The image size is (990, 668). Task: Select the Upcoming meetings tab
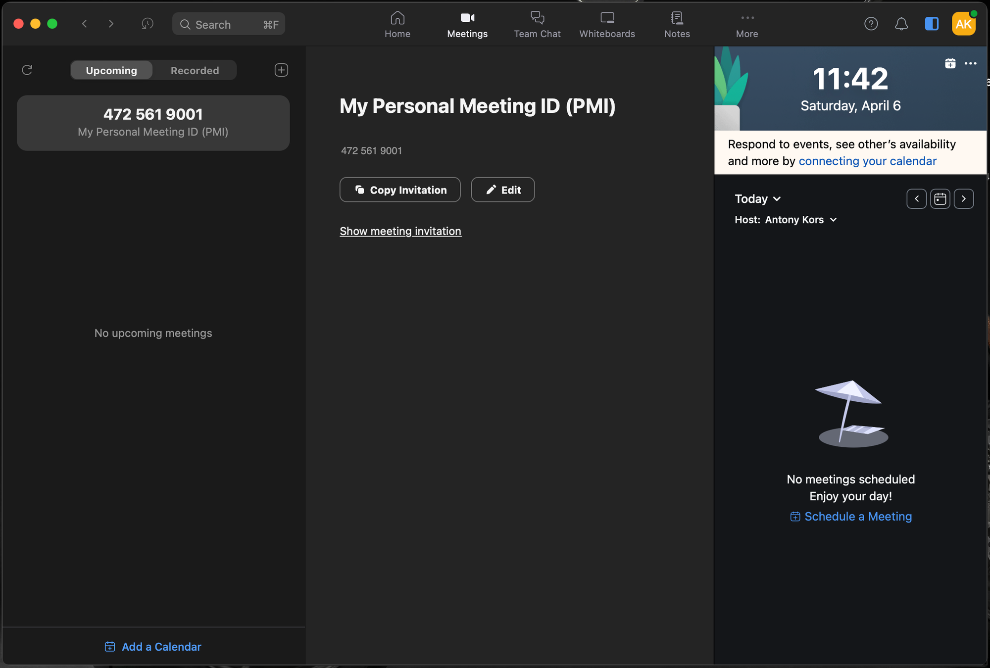(111, 70)
